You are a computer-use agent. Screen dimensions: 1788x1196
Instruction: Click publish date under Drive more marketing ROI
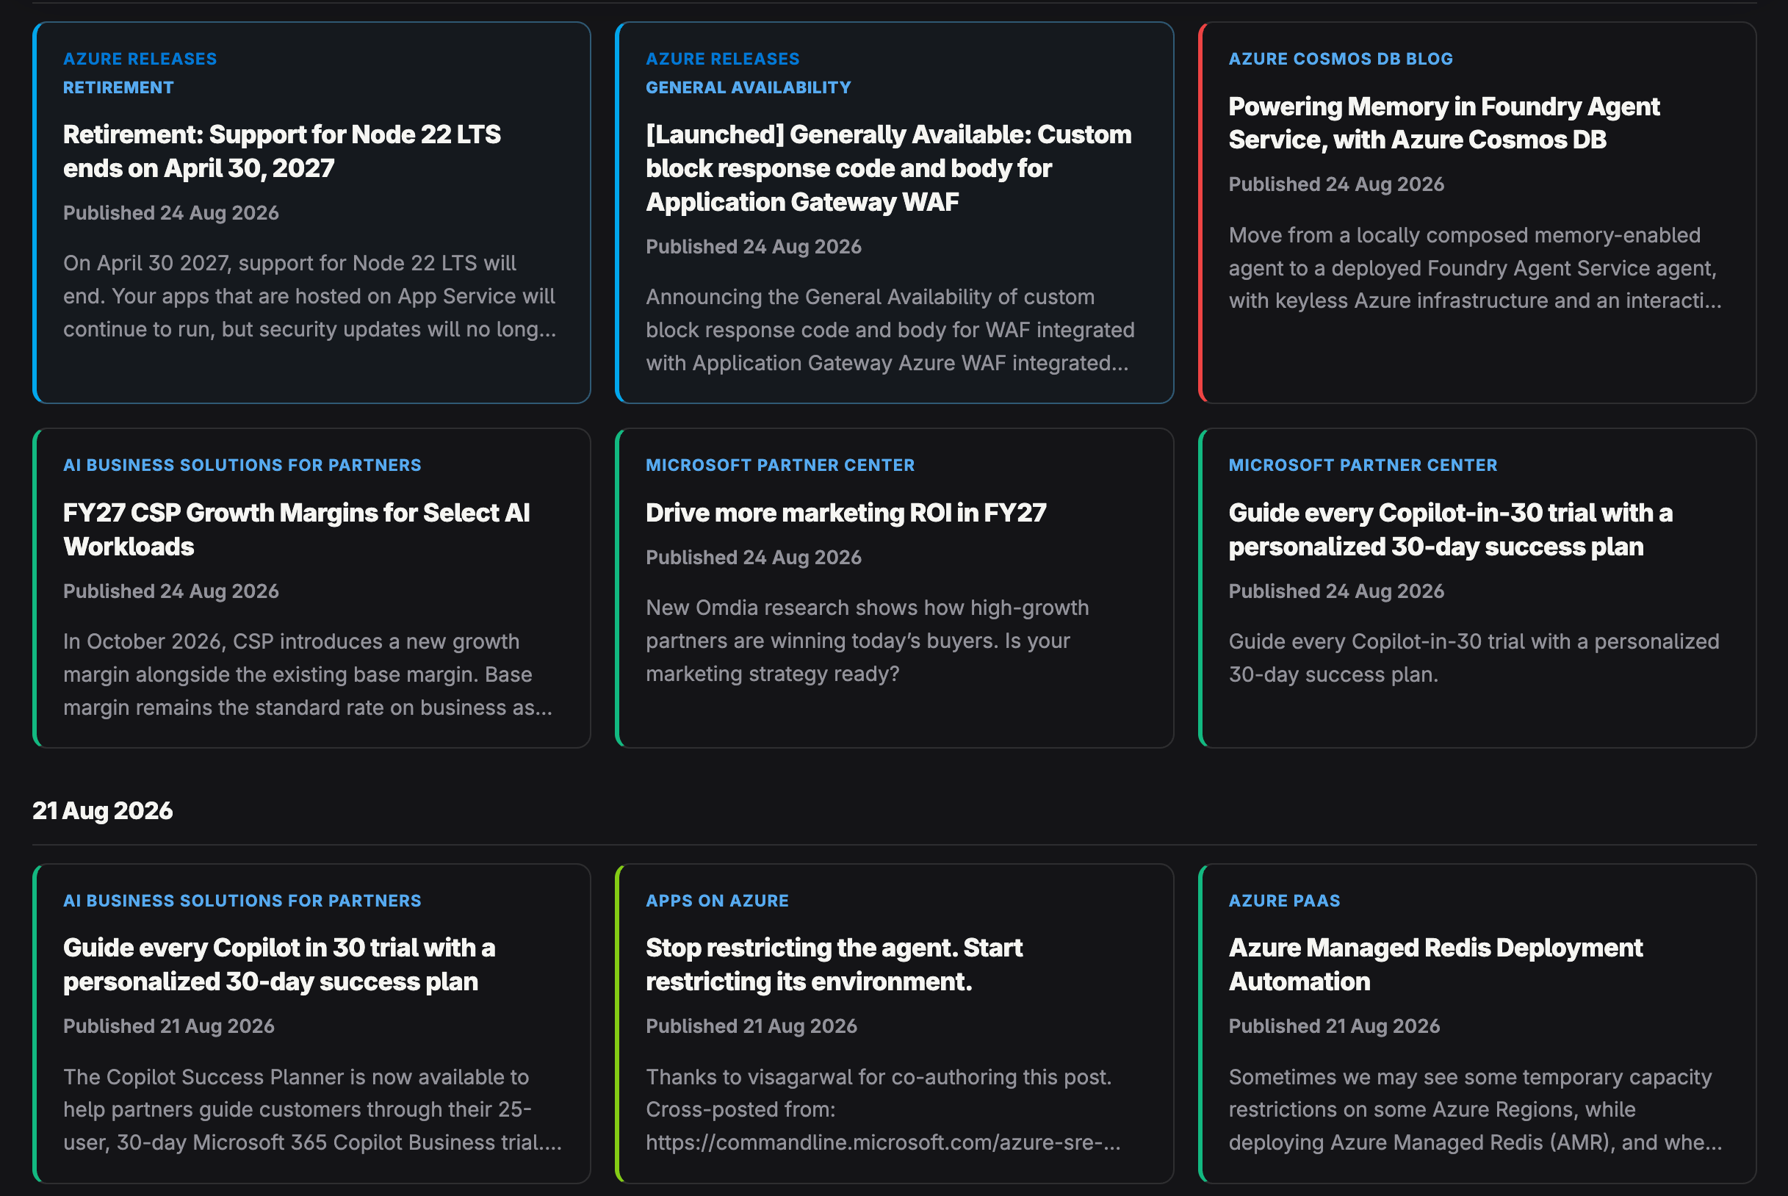753,558
